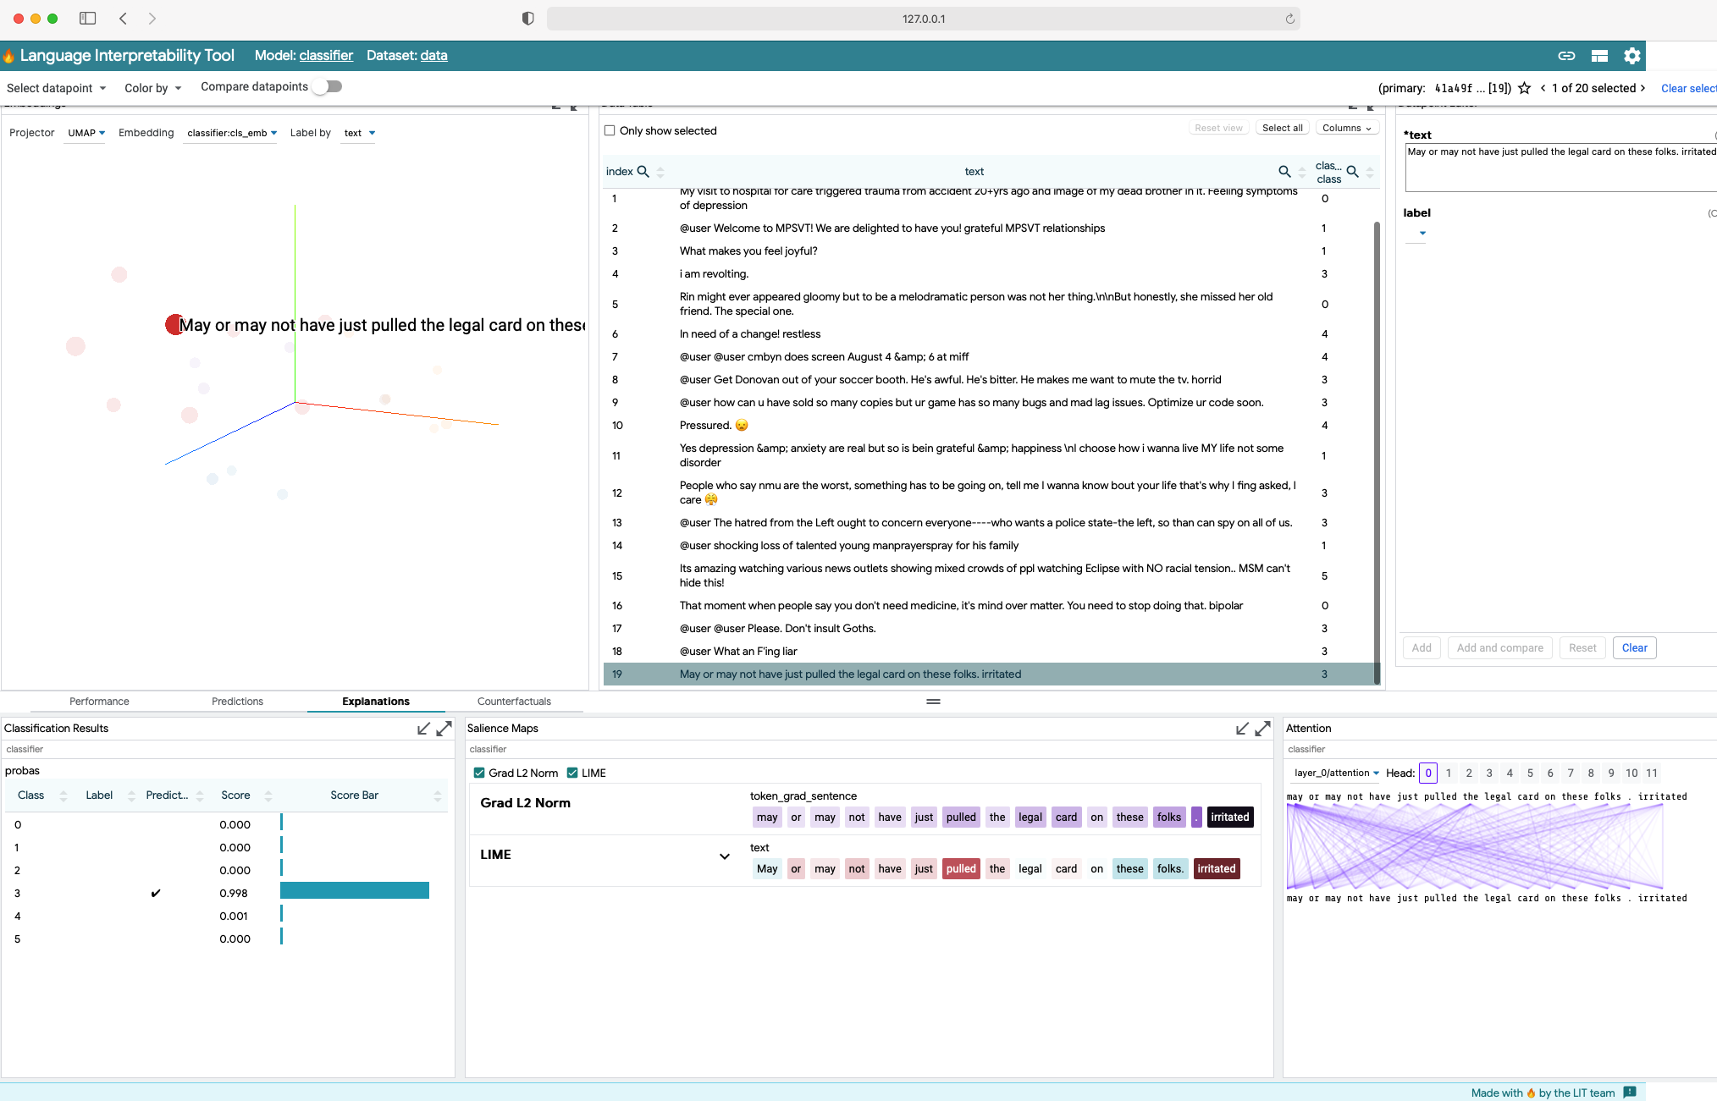Click the Select all button
Image resolution: width=1717 pixels, height=1101 pixels.
(1282, 128)
